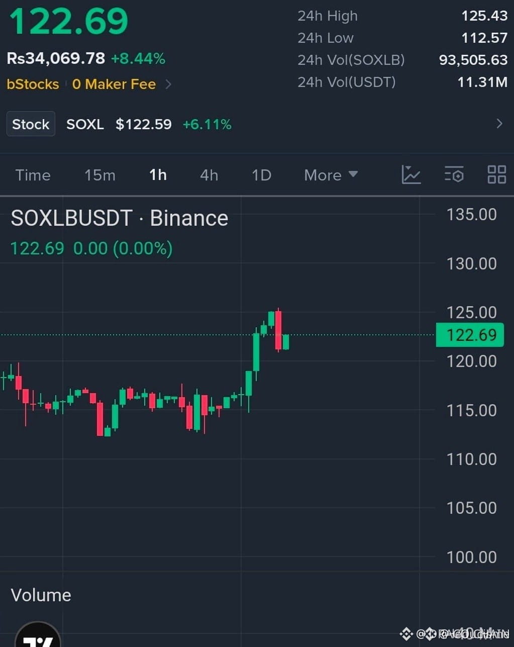Click the SOXLBUSDT · Binance chart title

120,218
